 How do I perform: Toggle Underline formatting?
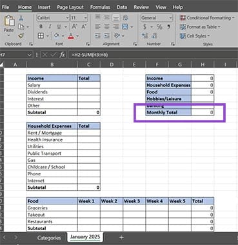(59, 26)
